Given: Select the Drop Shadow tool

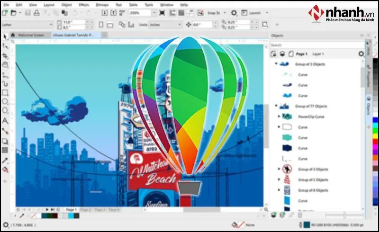Looking at the screenshot, I should coord(5,142).
